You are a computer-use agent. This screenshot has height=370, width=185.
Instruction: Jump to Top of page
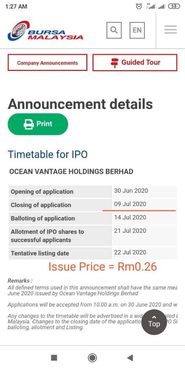pyautogui.click(x=154, y=322)
